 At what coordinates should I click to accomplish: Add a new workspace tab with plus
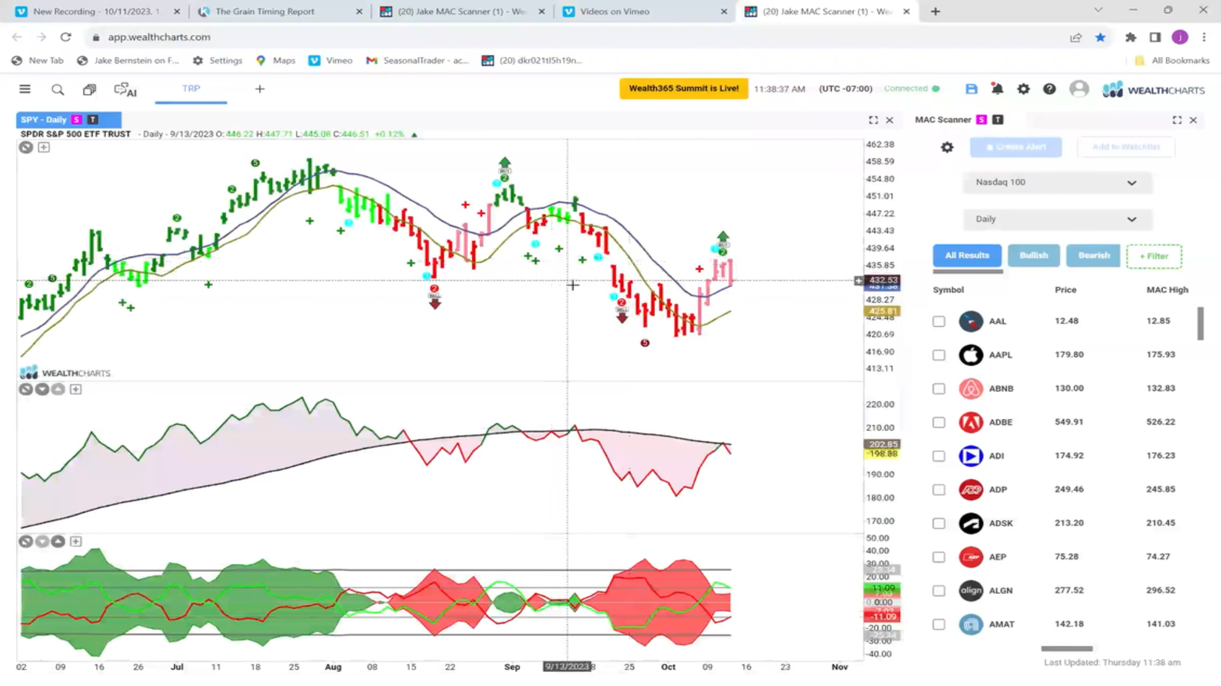click(x=259, y=89)
